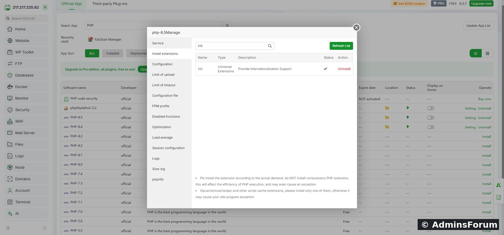This screenshot has height=235, width=504.
Task: Uninstall the intl extension
Action: click(344, 69)
